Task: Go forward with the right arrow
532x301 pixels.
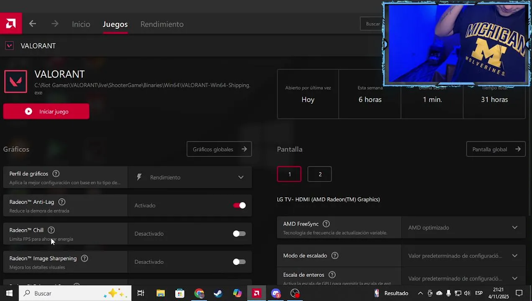Action: (x=55, y=24)
